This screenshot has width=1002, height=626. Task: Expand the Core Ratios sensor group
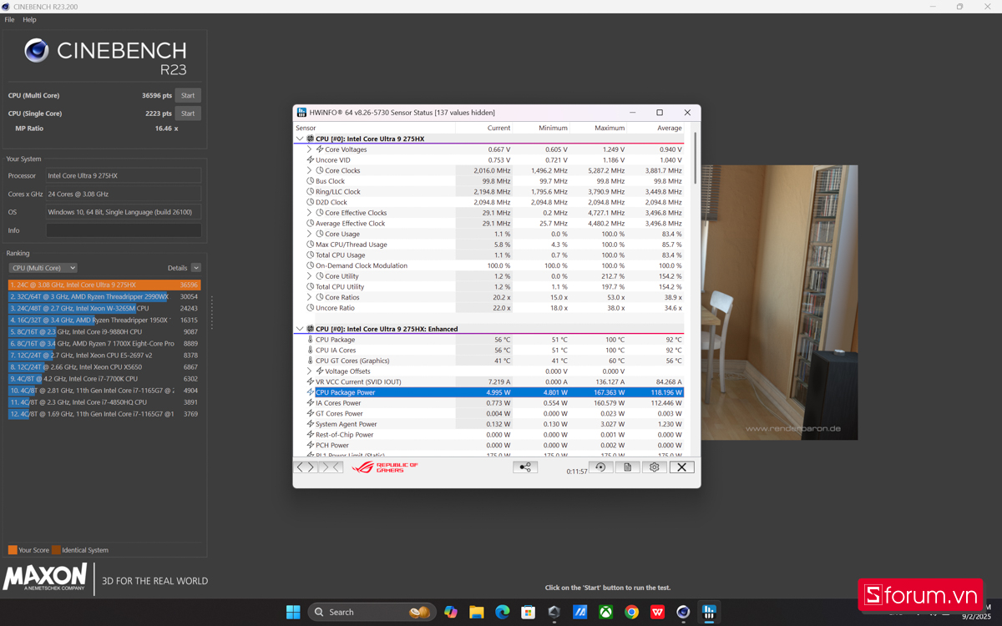coord(309,297)
